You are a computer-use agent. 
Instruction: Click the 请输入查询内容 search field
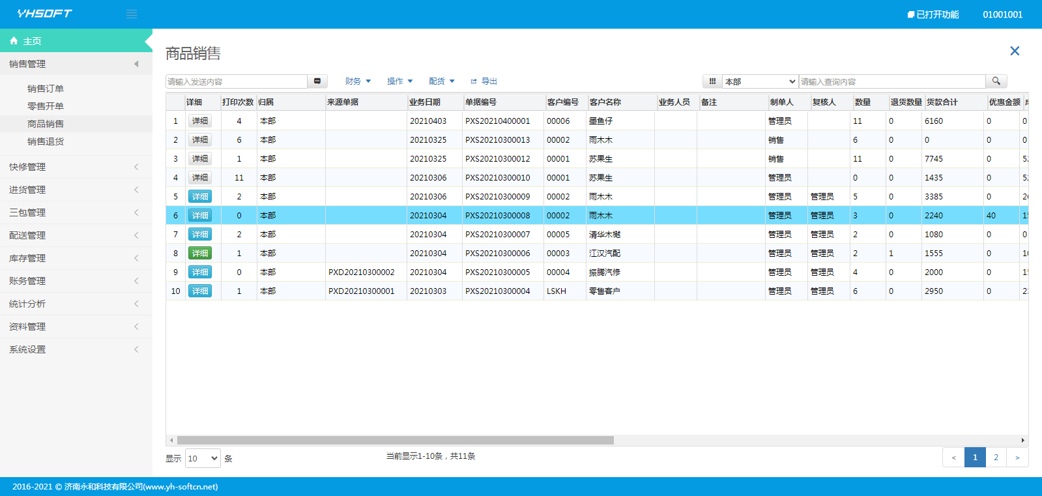pos(892,81)
